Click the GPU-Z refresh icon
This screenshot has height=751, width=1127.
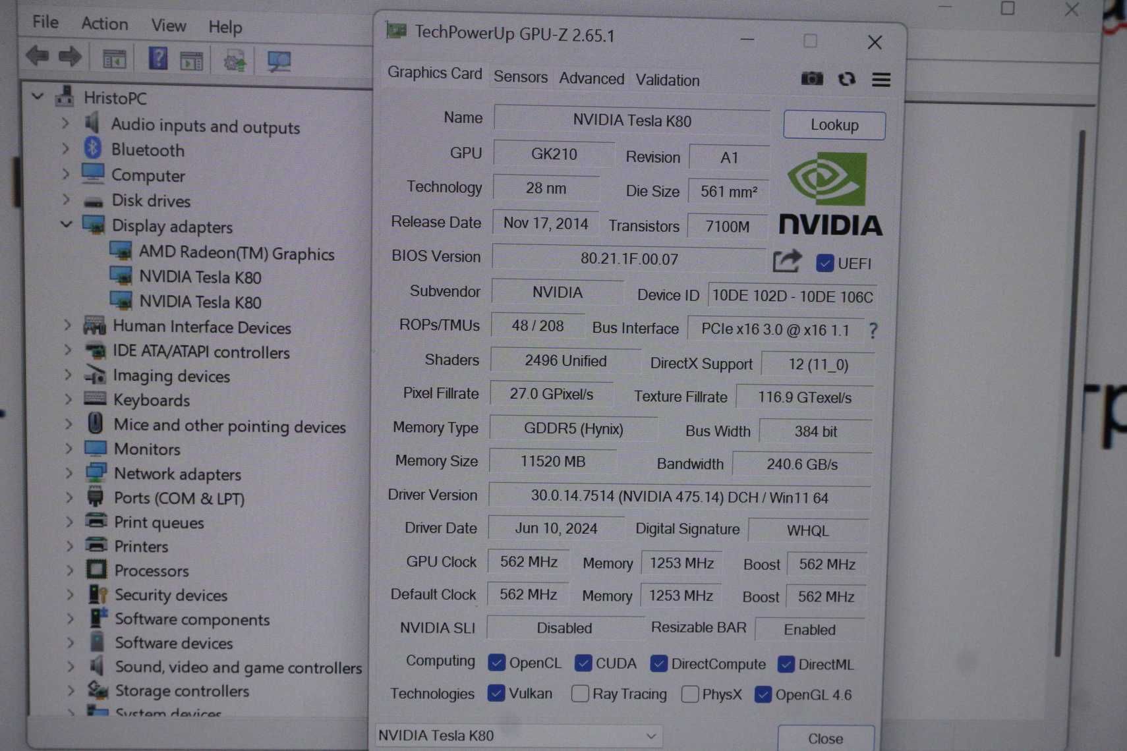coord(847,79)
